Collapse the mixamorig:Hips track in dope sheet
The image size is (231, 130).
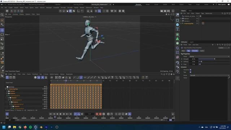pos(6,89)
